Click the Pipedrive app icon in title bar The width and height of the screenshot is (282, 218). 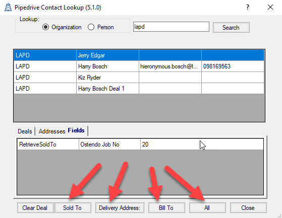pyautogui.click(x=8, y=8)
